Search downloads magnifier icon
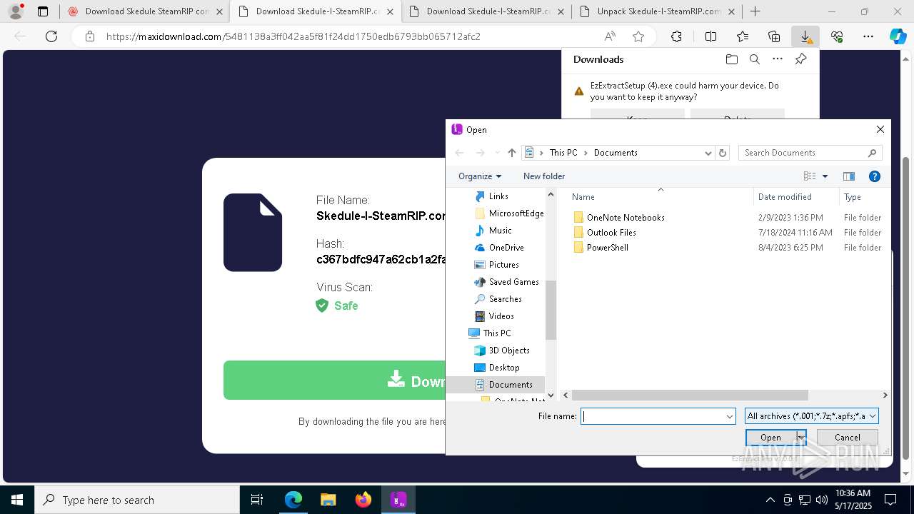Screen dimensions: 914x514 coord(754,59)
